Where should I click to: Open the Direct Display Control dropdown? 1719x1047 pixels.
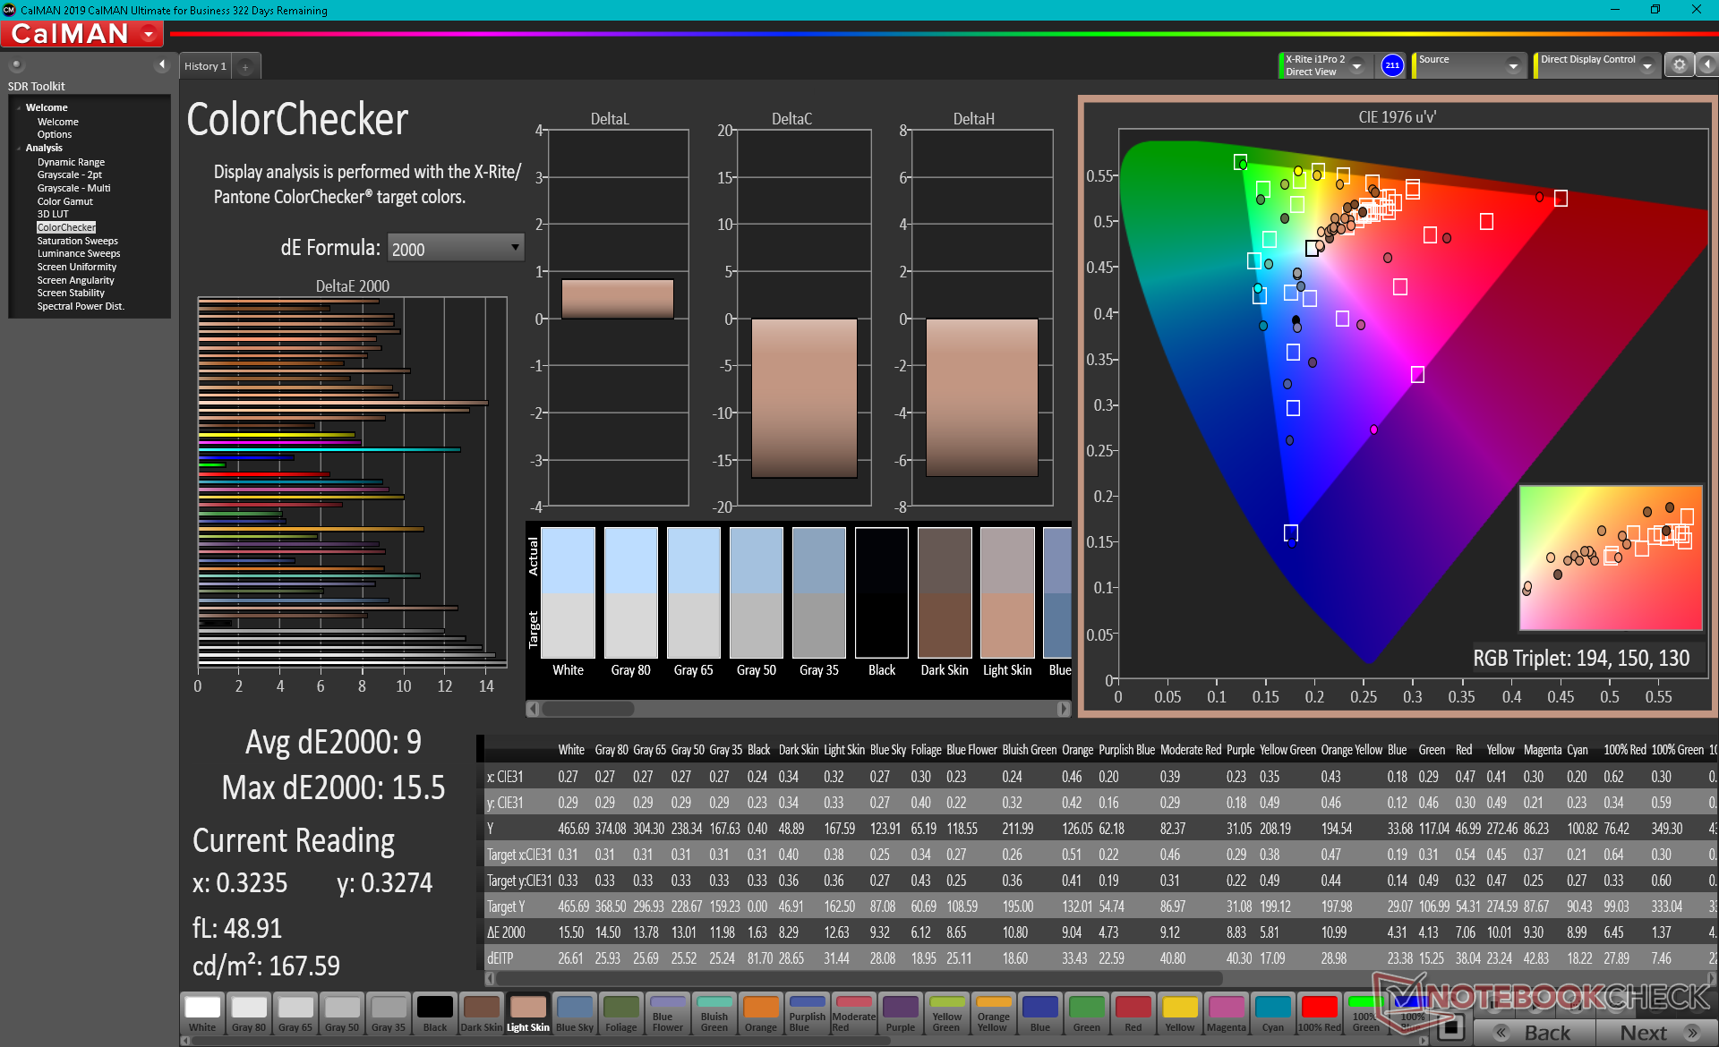(x=1646, y=66)
